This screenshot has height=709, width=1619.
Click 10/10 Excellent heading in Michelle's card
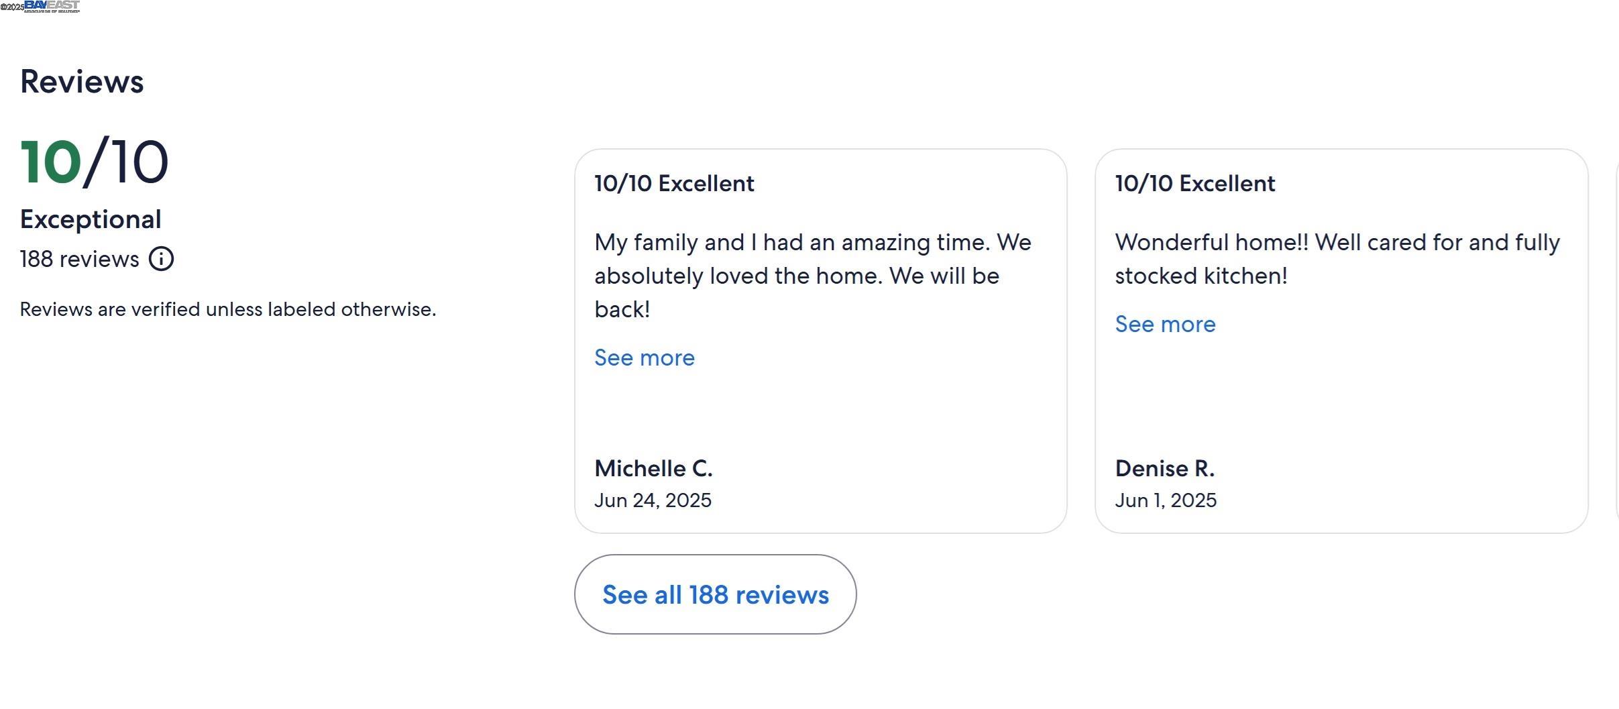674,183
